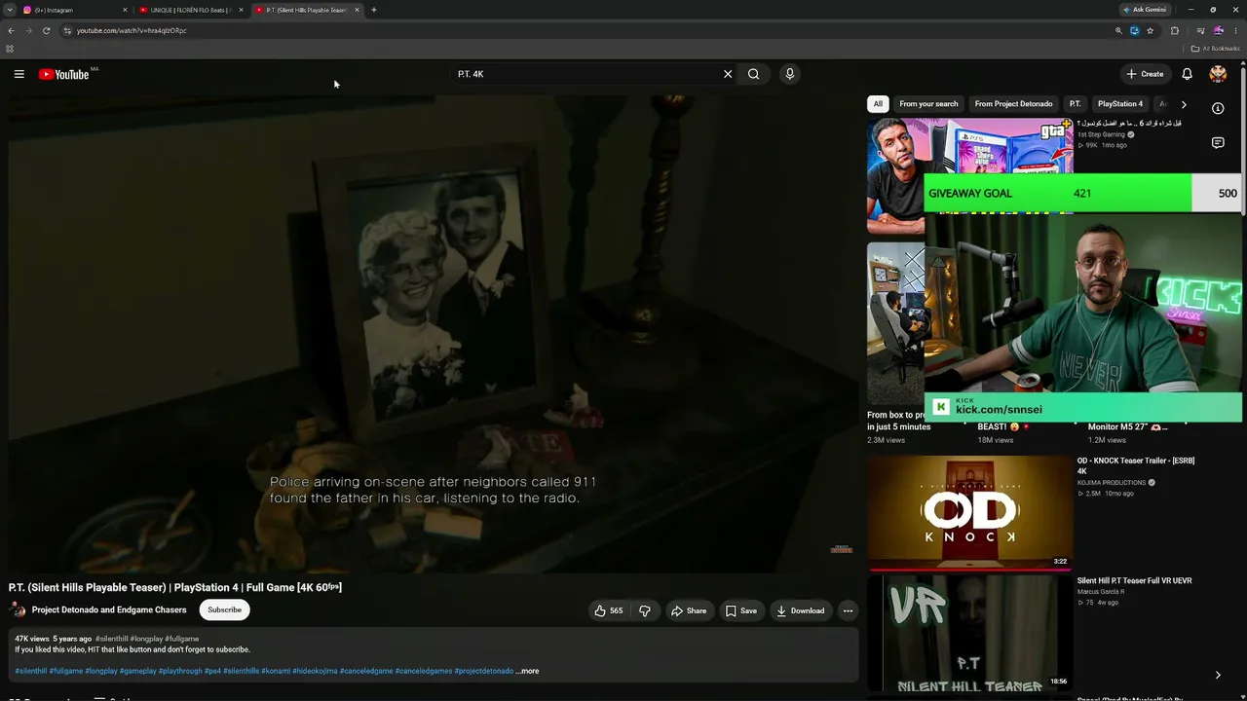The height and width of the screenshot is (701, 1247).
Task: Open more actions under the video
Action: point(848,610)
